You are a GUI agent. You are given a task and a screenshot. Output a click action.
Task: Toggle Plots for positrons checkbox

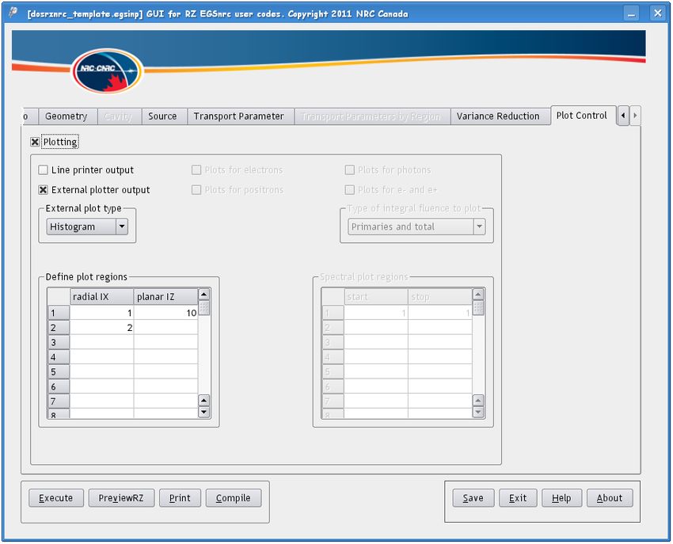[196, 190]
